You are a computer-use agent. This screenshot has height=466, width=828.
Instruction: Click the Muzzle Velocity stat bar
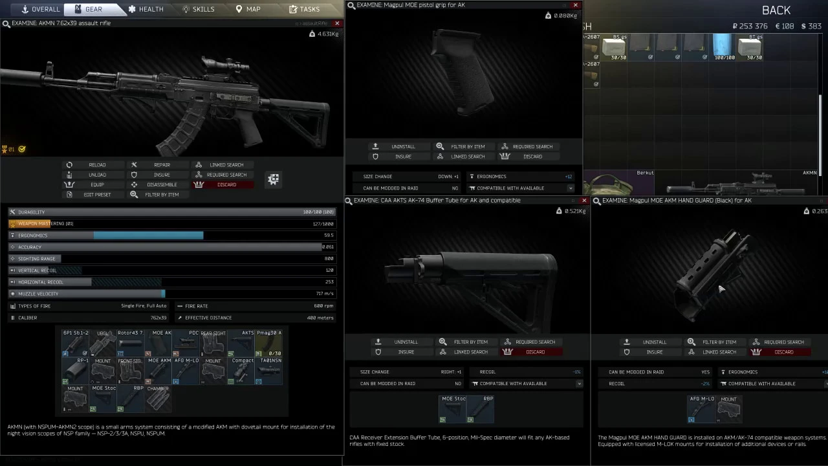172,294
